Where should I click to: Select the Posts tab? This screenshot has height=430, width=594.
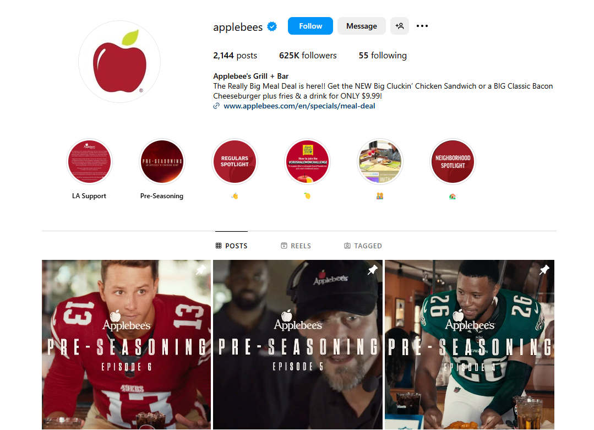(x=231, y=246)
